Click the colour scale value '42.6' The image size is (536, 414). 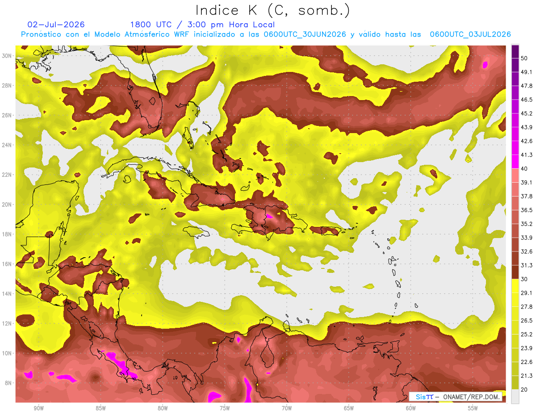pyautogui.click(x=527, y=141)
